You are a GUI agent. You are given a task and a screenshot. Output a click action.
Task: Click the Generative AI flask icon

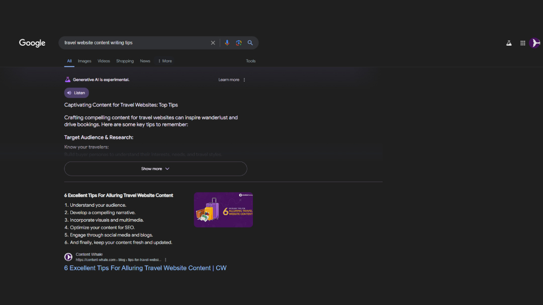coord(67,79)
